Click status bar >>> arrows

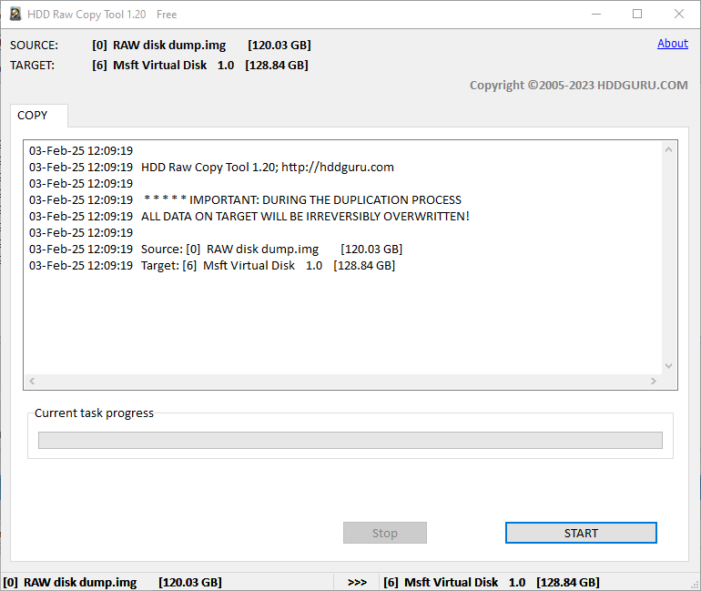[357, 582]
